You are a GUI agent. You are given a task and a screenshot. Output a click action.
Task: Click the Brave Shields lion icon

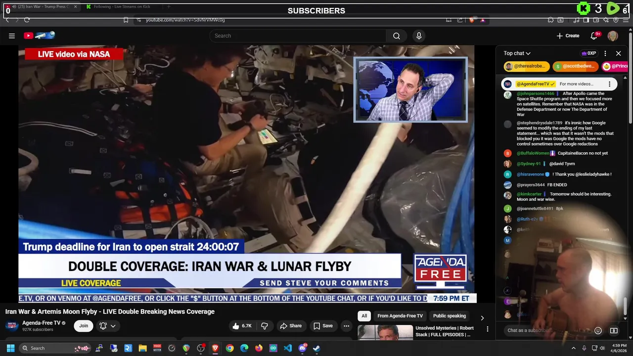tap(472, 20)
